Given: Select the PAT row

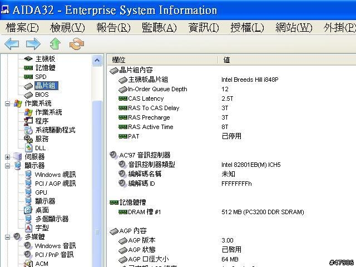Looking at the screenshot, I should pyautogui.click(x=231, y=136).
